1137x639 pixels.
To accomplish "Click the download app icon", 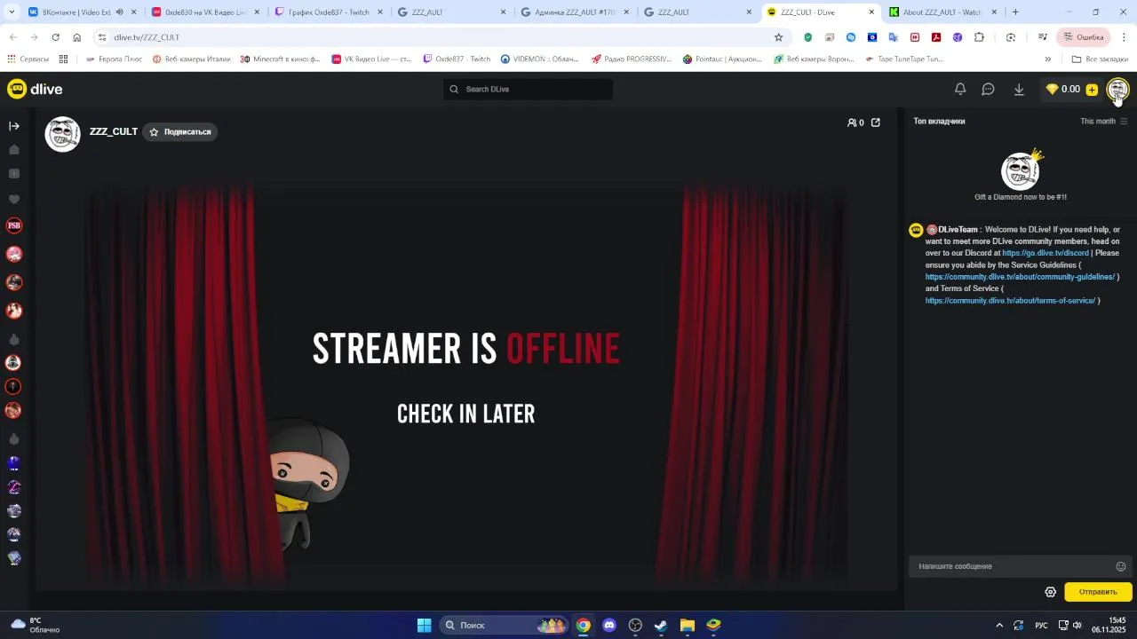I will pos(1019,89).
